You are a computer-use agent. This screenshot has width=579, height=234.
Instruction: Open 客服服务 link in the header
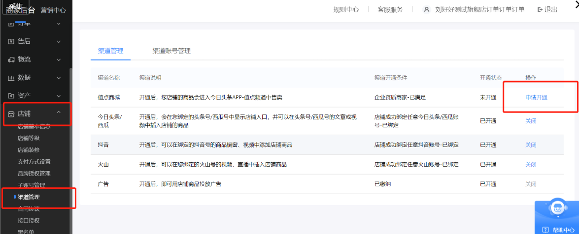pyautogui.click(x=390, y=9)
